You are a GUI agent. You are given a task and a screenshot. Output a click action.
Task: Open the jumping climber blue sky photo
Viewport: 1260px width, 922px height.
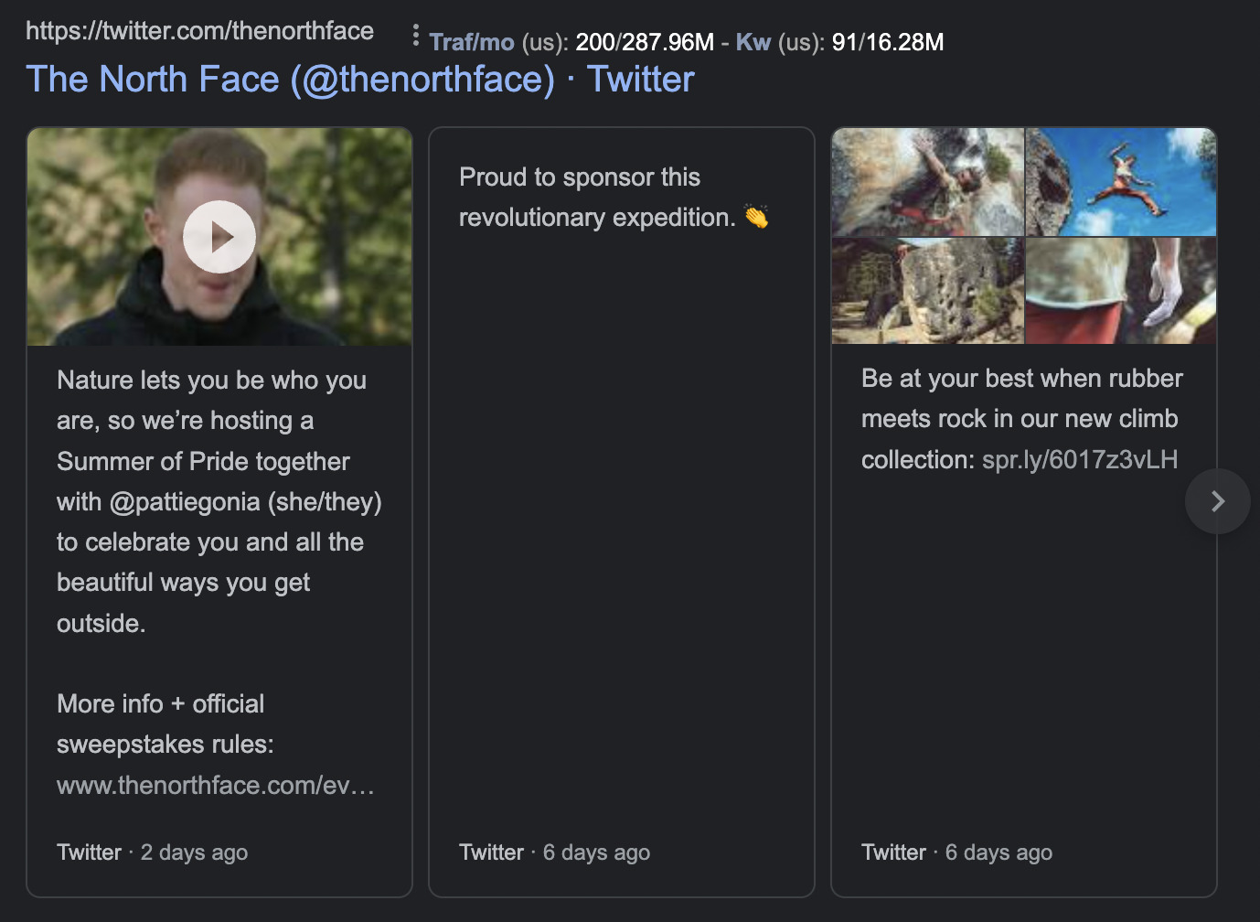[1121, 182]
